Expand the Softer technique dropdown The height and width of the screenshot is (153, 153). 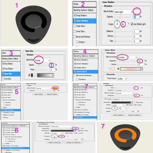pyautogui.click(x=122, y=79)
